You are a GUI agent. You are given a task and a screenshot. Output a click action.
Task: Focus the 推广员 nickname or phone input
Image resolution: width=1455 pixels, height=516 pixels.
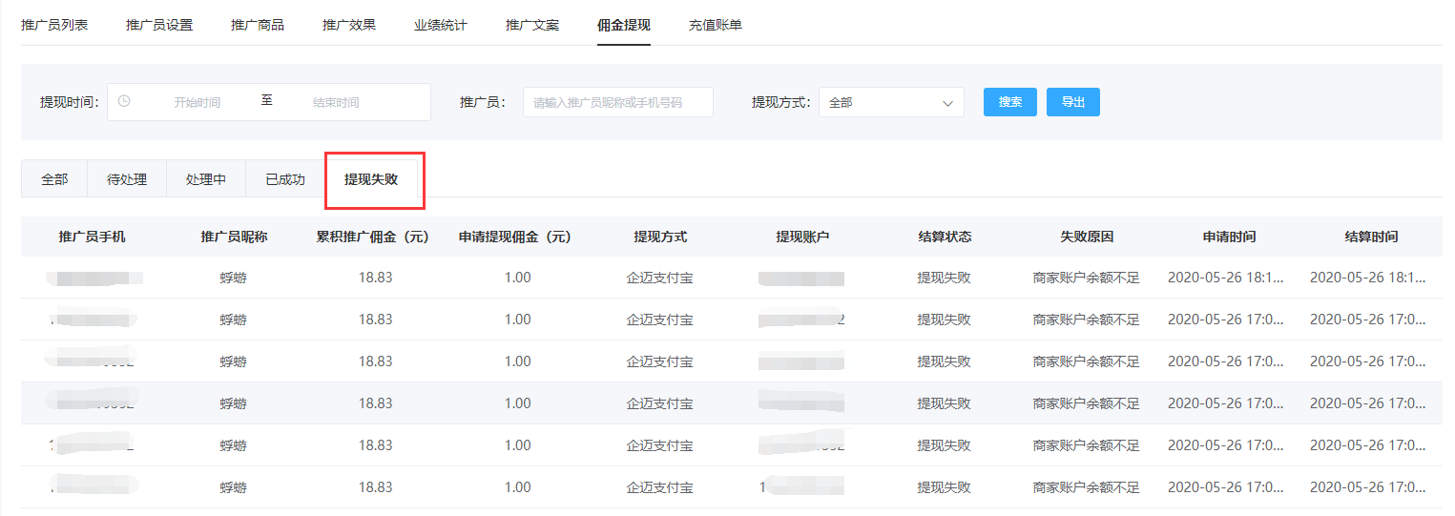617,102
